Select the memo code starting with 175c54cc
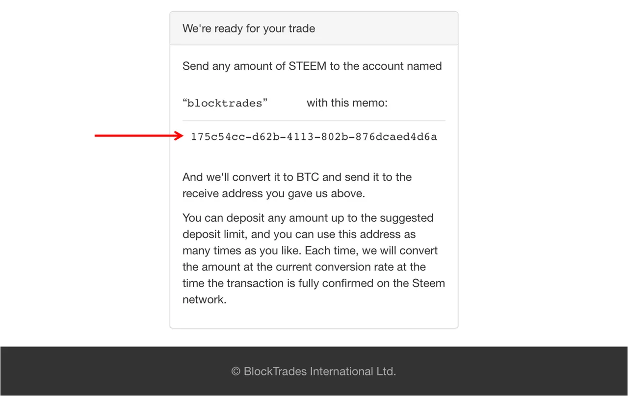628x396 pixels. [314, 137]
